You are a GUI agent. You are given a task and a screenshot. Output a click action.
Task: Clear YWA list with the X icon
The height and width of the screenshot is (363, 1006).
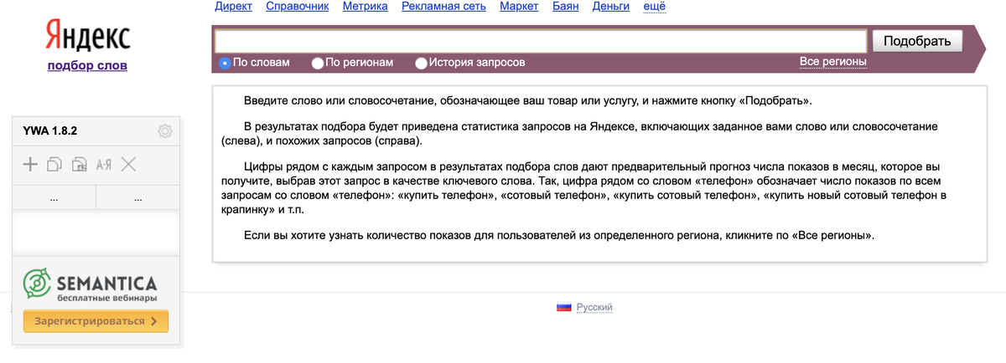pyautogui.click(x=128, y=164)
